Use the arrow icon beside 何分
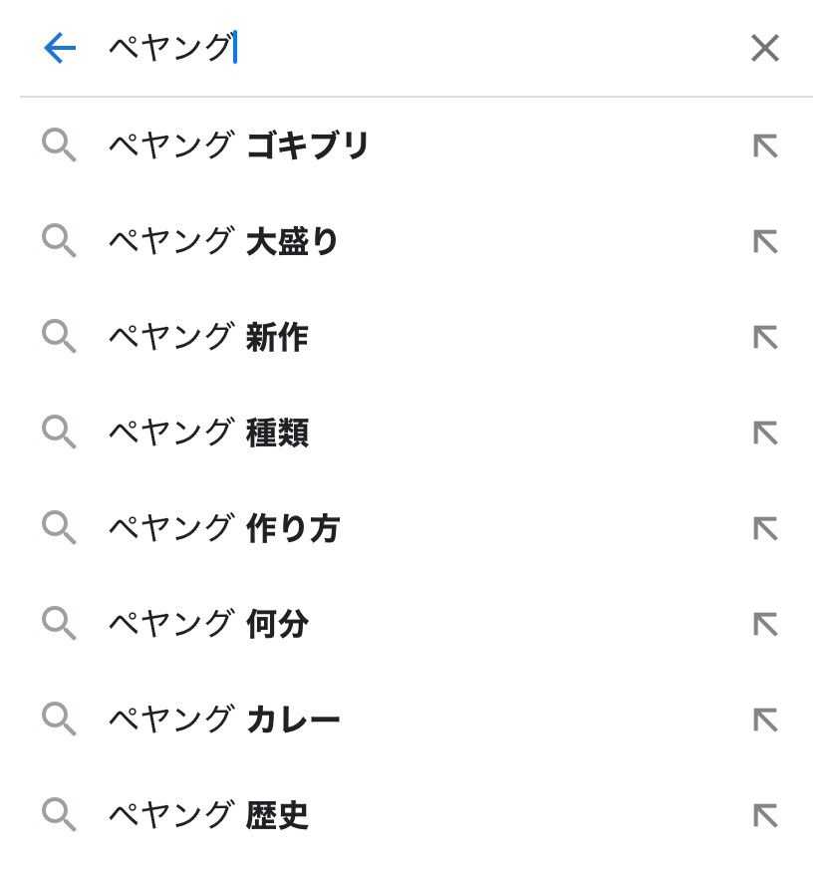This screenshot has width=825, height=870. coord(764,625)
